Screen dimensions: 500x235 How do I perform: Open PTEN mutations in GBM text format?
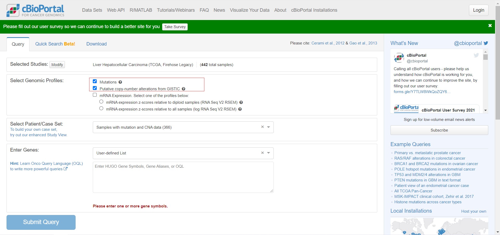[428, 180]
